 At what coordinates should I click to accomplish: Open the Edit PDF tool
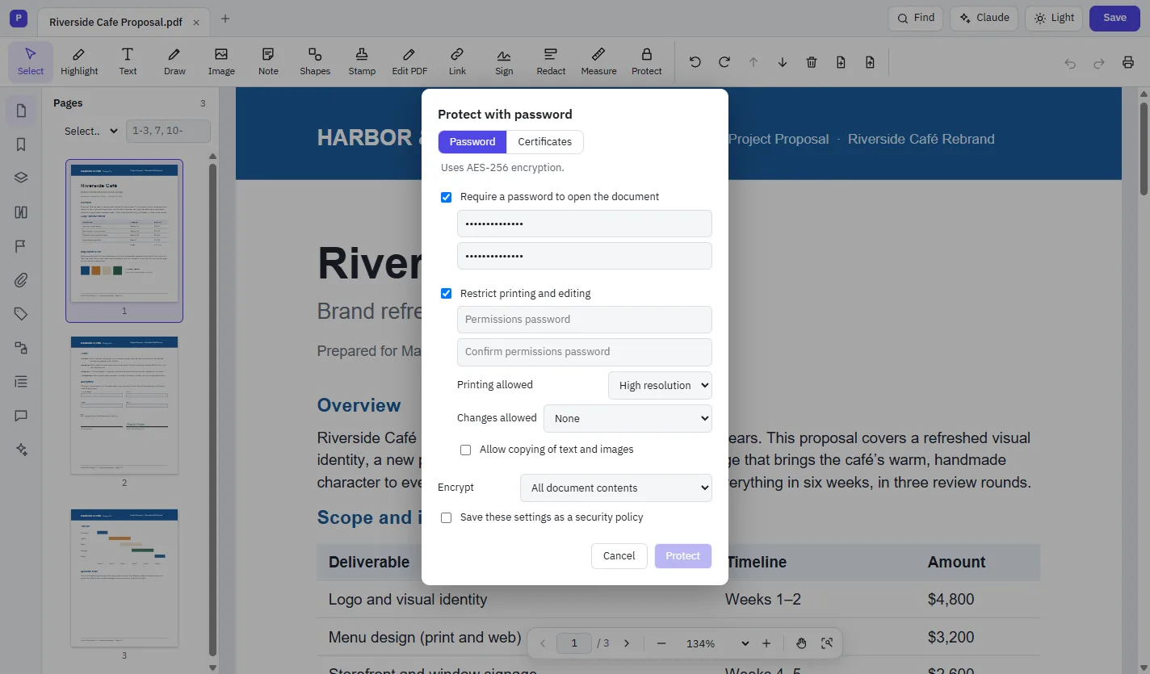(409, 62)
